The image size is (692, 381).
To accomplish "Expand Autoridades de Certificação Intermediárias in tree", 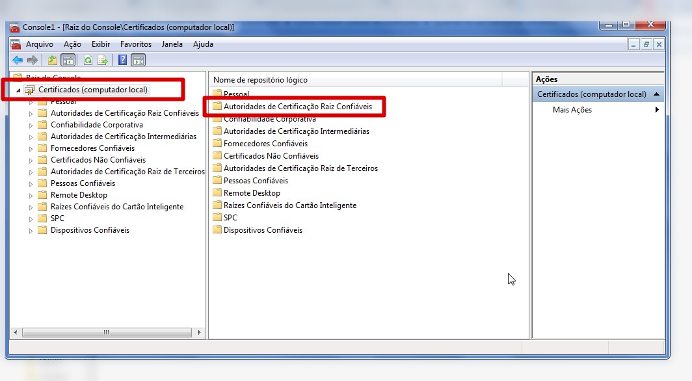I will pyautogui.click(x=31, y=137).
